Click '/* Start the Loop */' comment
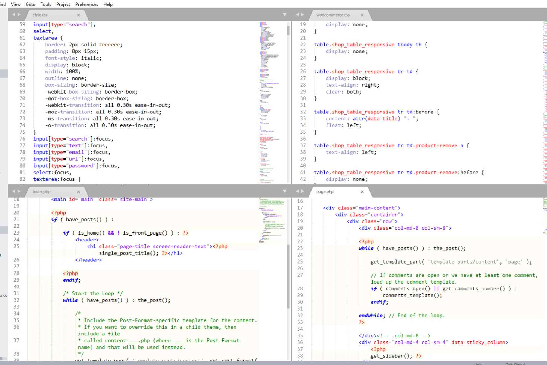 coord(93,293)
